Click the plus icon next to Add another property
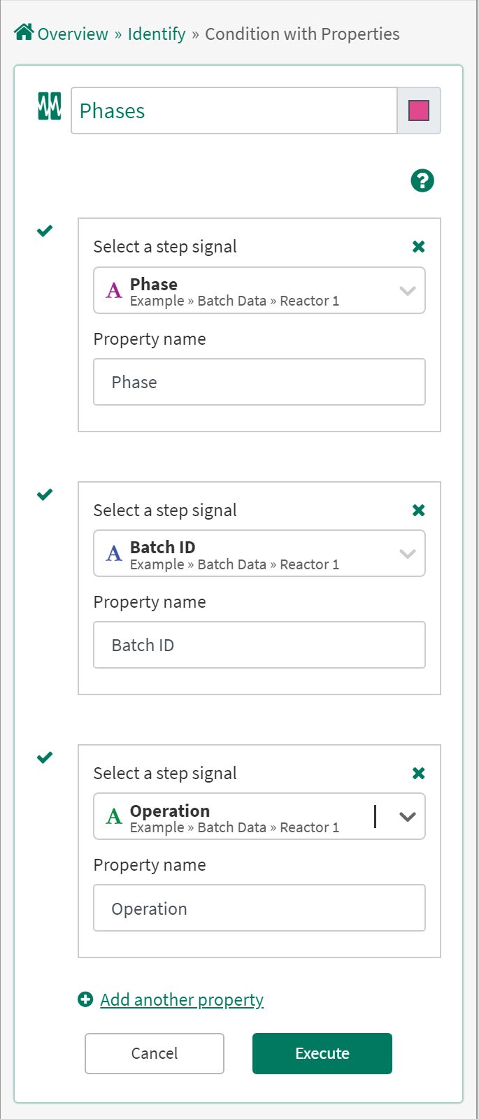This screenshot has width=479, height=1119. click(x=85, y=999)
